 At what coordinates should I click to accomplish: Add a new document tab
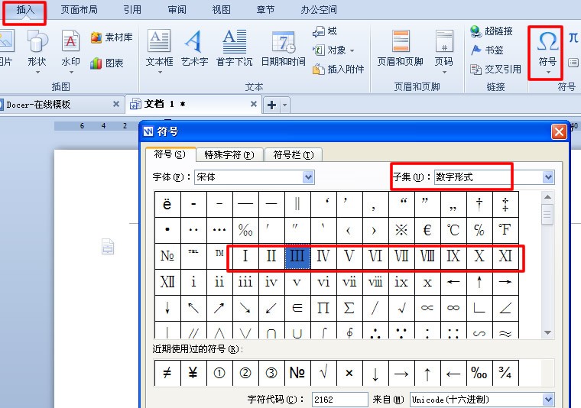point(271,105)
